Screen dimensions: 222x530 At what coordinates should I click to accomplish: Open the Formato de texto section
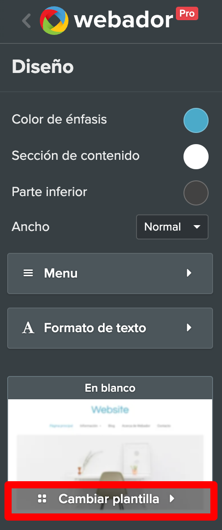(110, 328)
